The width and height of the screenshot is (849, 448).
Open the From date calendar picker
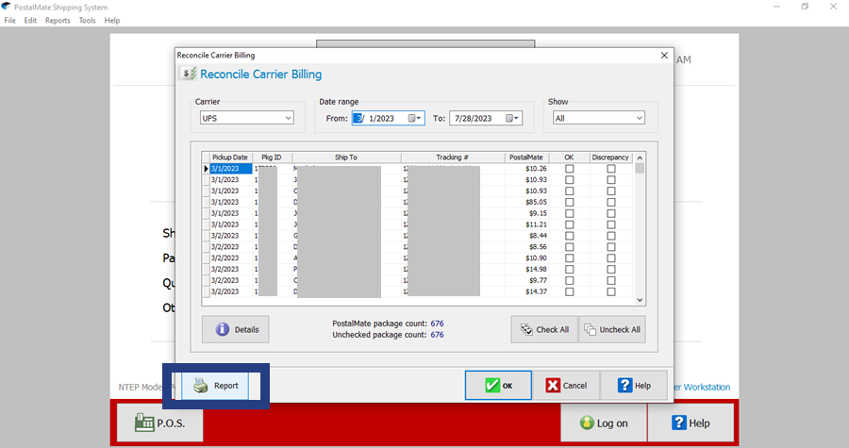[414, 118]
